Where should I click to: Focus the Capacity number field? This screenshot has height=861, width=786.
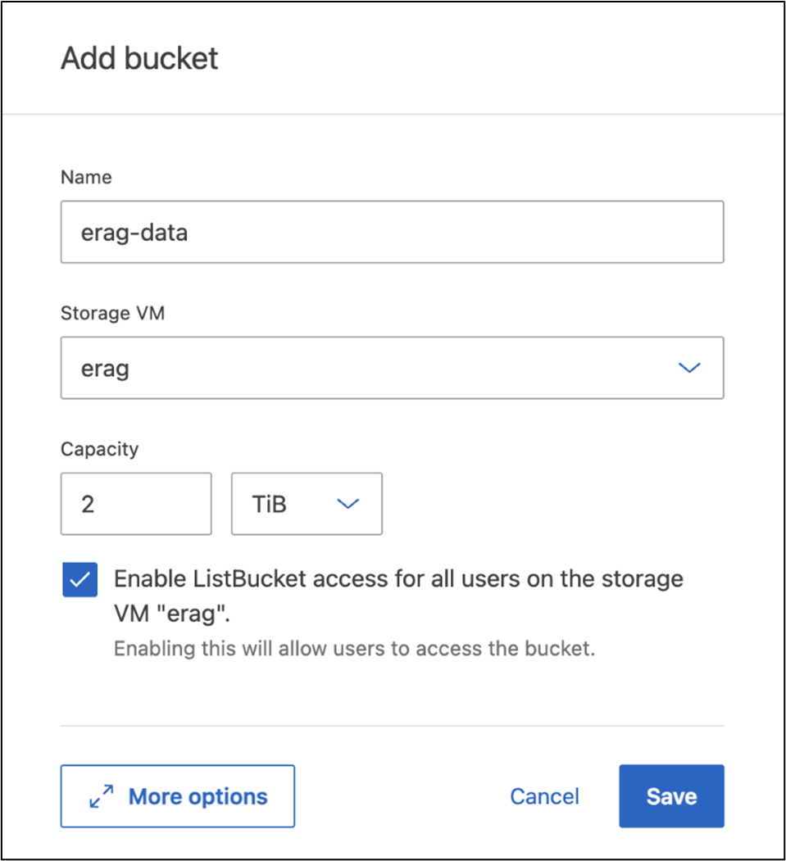[x=136, y=503]
